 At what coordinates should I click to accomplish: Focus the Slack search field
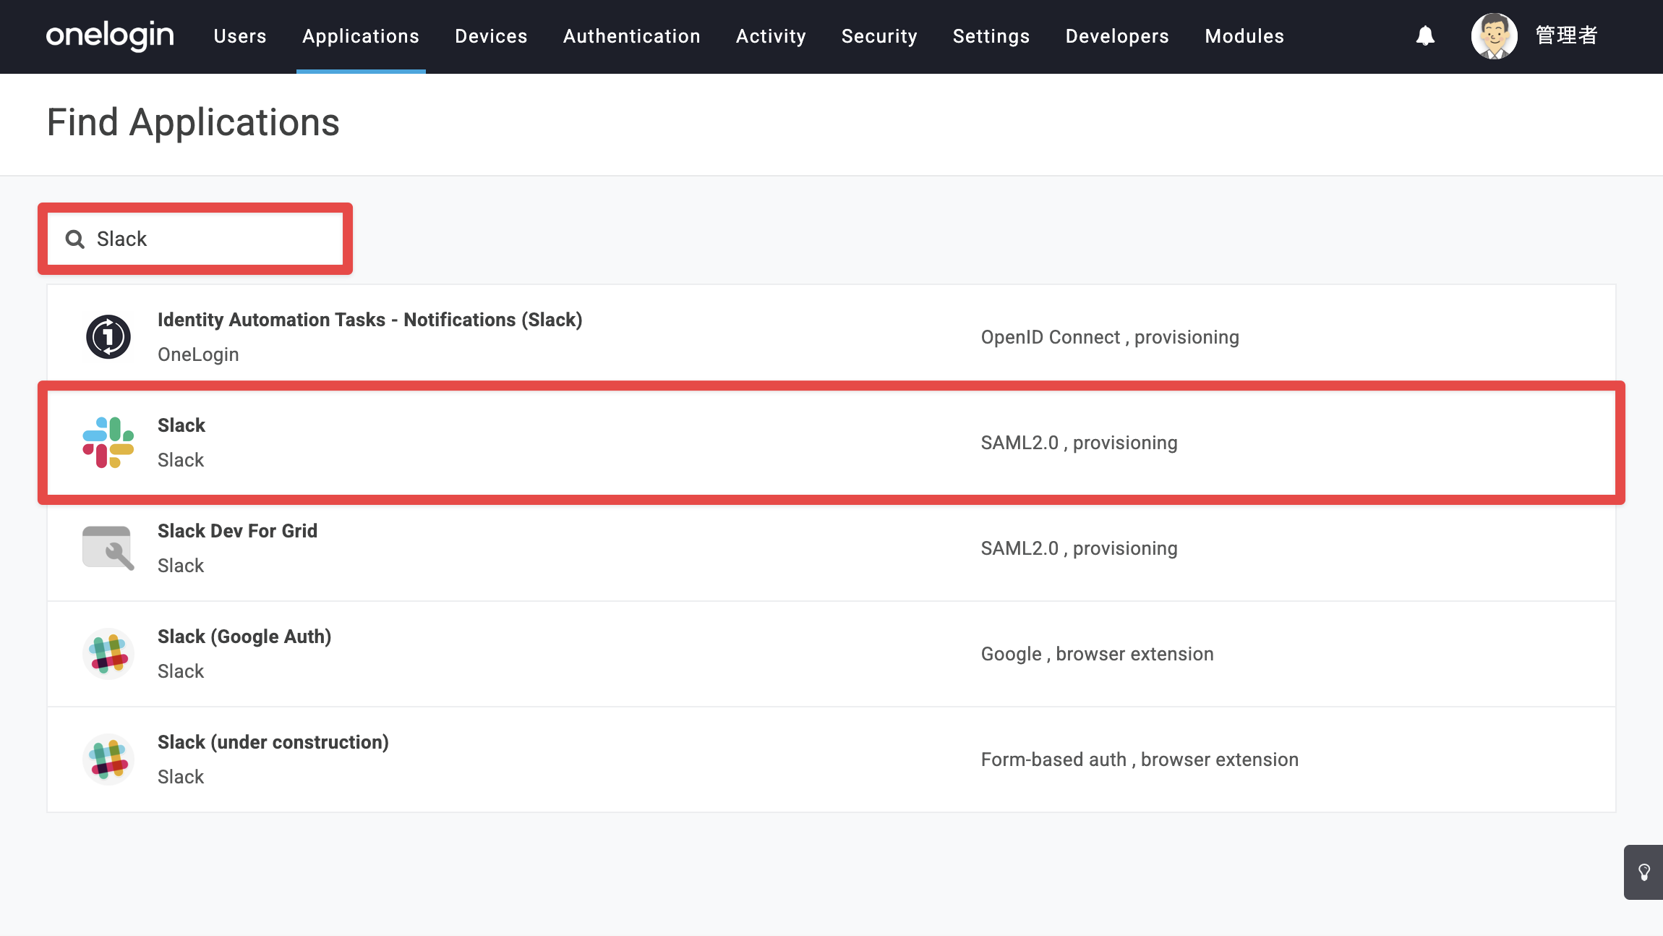coord(195,239)
